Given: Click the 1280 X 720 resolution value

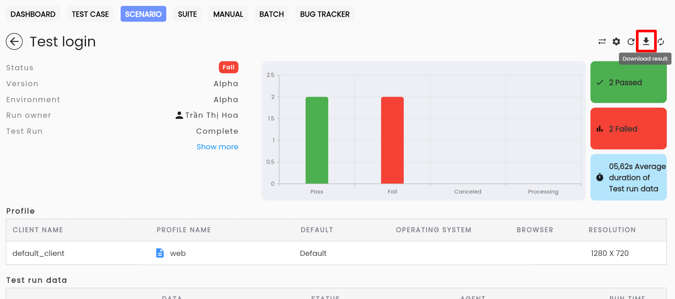Looking at the screenshot, I should [x=610, y=253].
